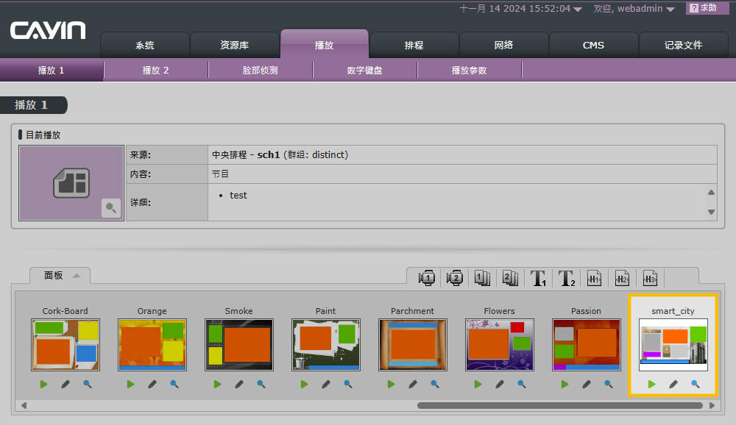Image resolution: width=736 pixels, height=425 pixels.
Task: Edit the Orange skin with pencil icon
Action: pos(152,384)
